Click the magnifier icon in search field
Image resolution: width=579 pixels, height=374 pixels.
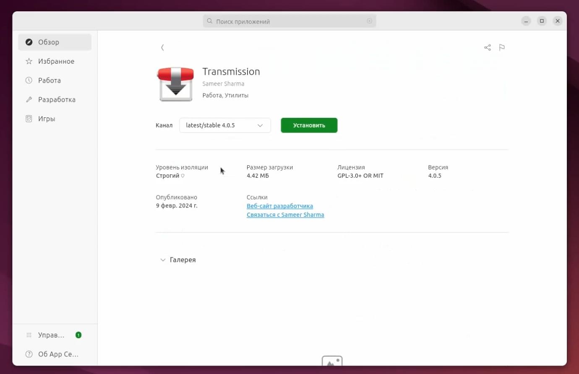(210, 21)
